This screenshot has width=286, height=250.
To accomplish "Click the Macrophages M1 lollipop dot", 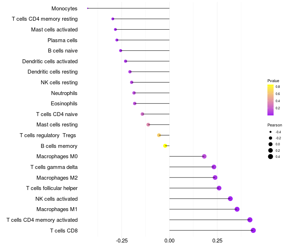I will (237, 209).
